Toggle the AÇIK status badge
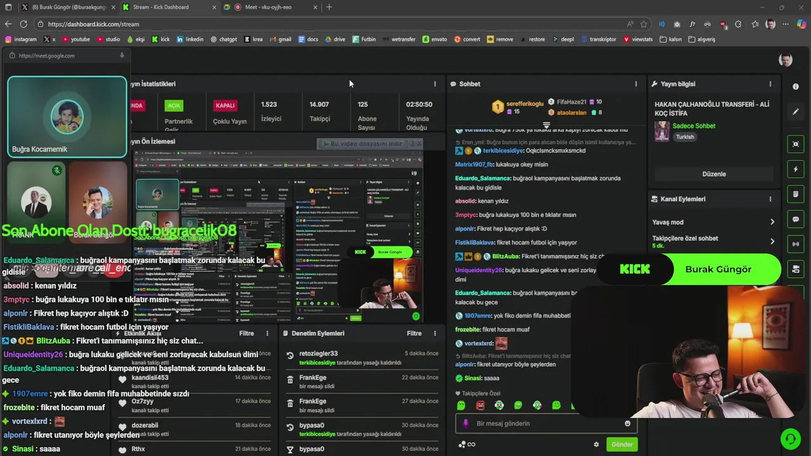Image resolution: width=811 pixels, height=456 pixels. (174, 106)
